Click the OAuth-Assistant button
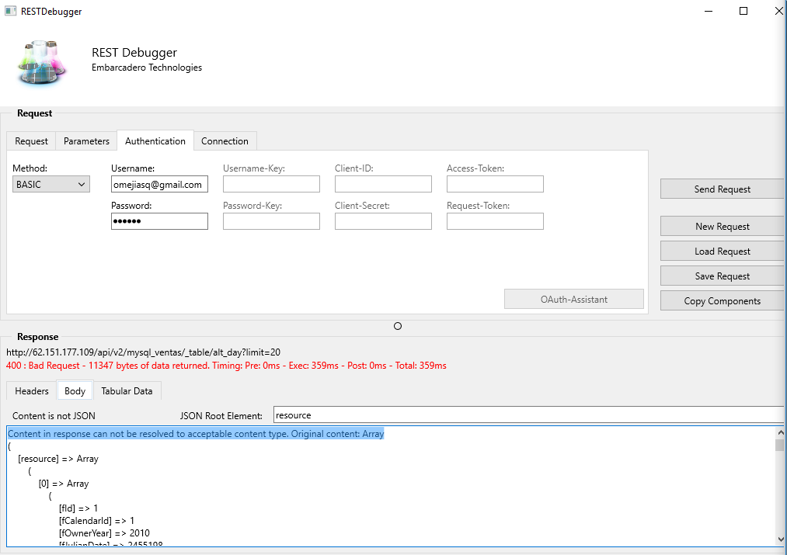787x555 pixels. [x=573, y=300]
